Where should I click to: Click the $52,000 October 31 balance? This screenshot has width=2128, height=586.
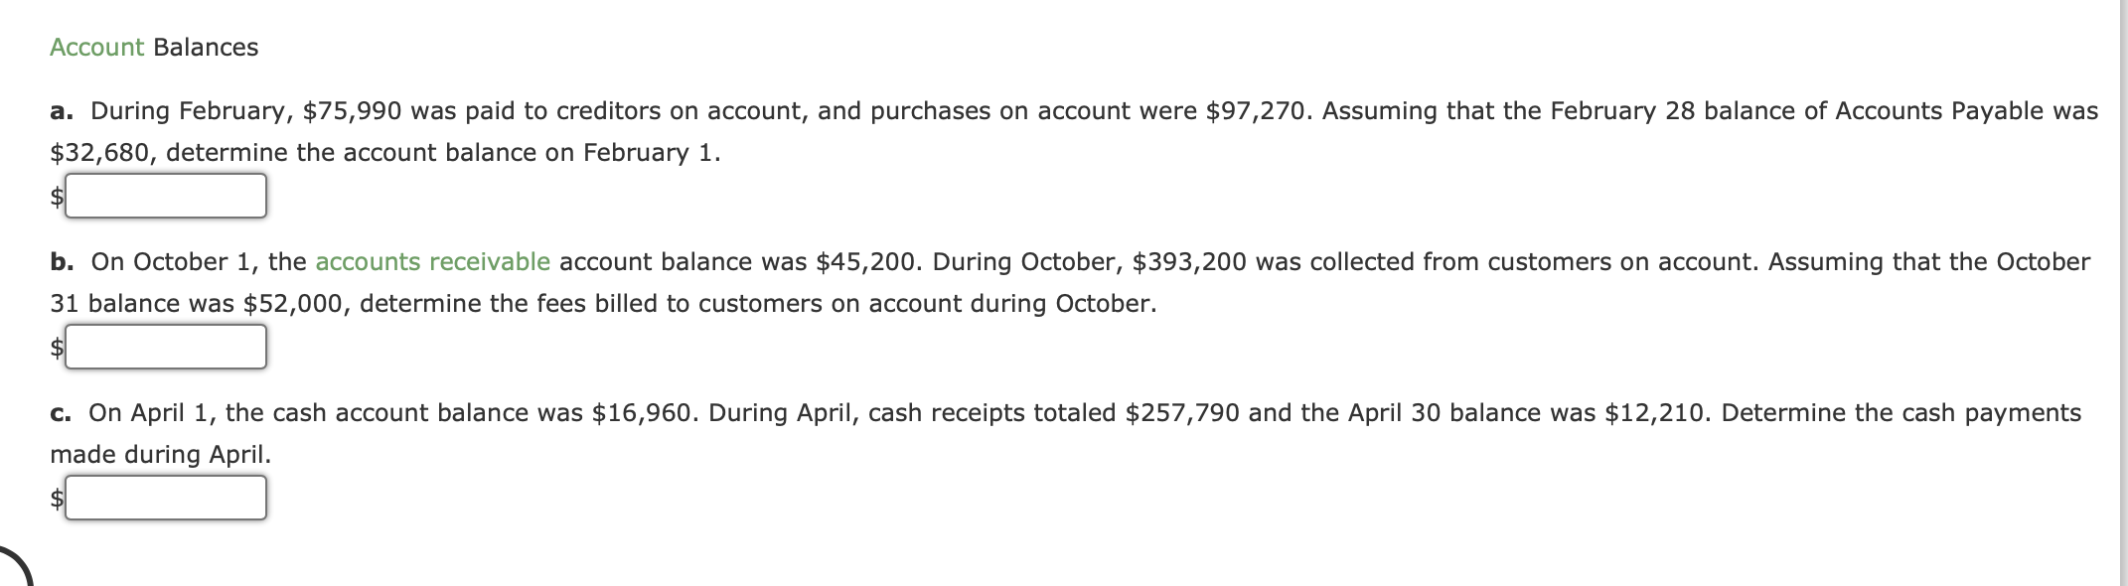pyautogui.click(x=293, y=304)
